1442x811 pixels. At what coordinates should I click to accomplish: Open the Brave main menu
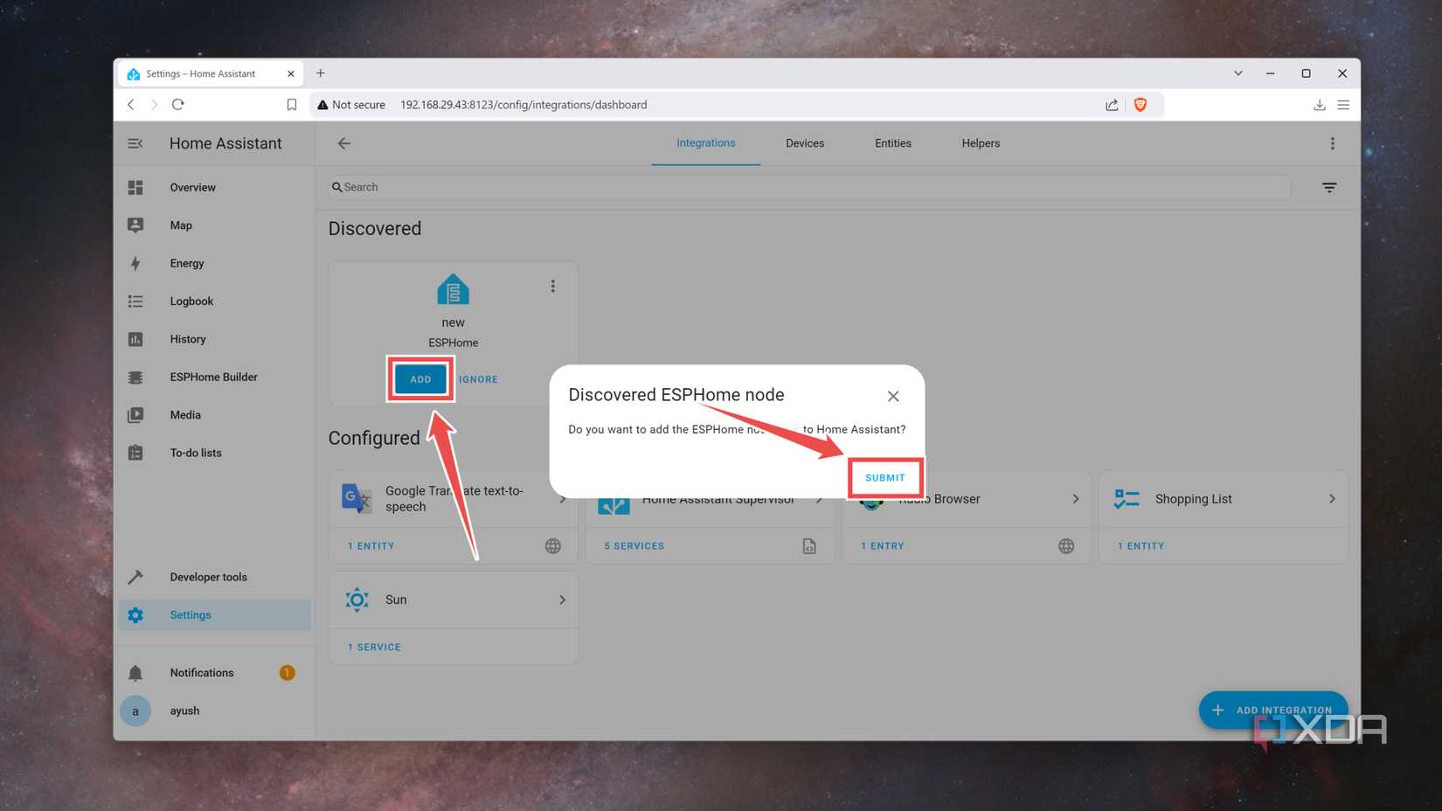coord(1343,105)
